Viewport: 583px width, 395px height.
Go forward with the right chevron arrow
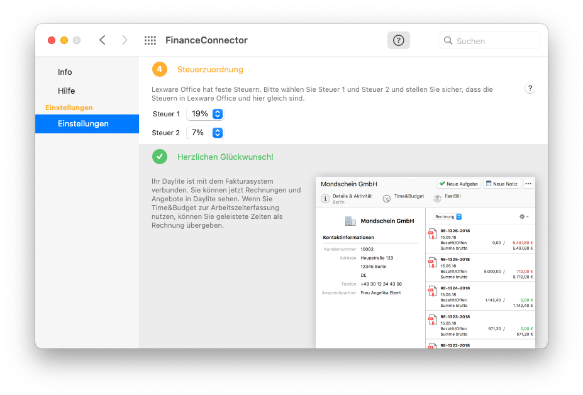coord(125,40)
